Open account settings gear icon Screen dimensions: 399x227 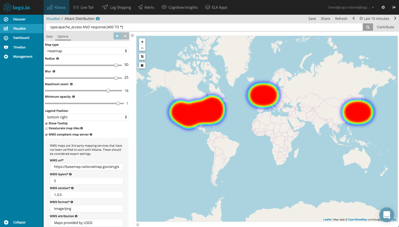tap(383, 7)
